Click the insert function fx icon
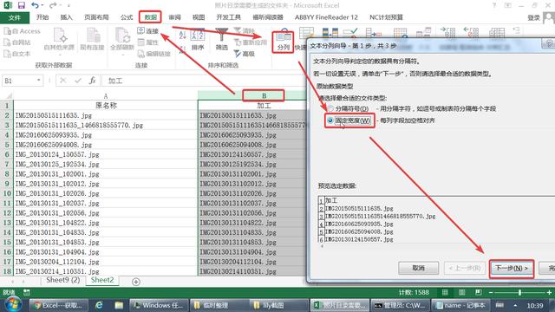Viewport: 555px width, 312px height. click(x=93, y=81)
